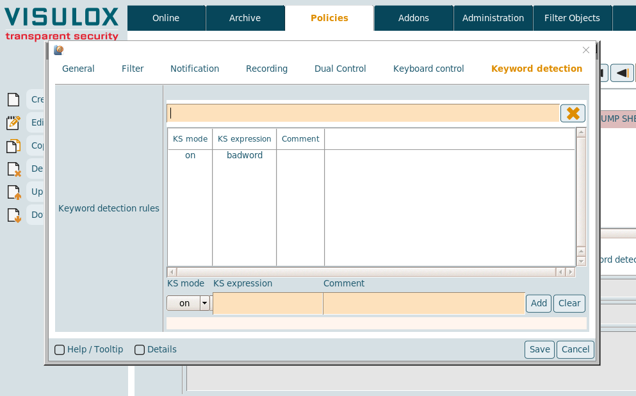Click the Copy policy icon
This screenshot has height=396, width=636.
13,146
